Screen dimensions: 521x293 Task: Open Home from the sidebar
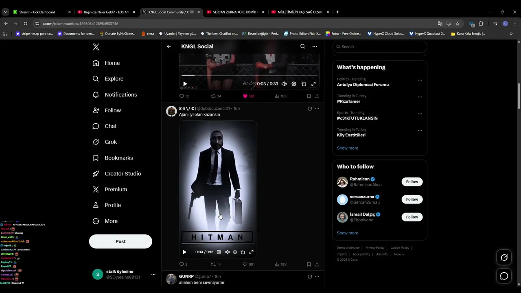tap(106, 63)
